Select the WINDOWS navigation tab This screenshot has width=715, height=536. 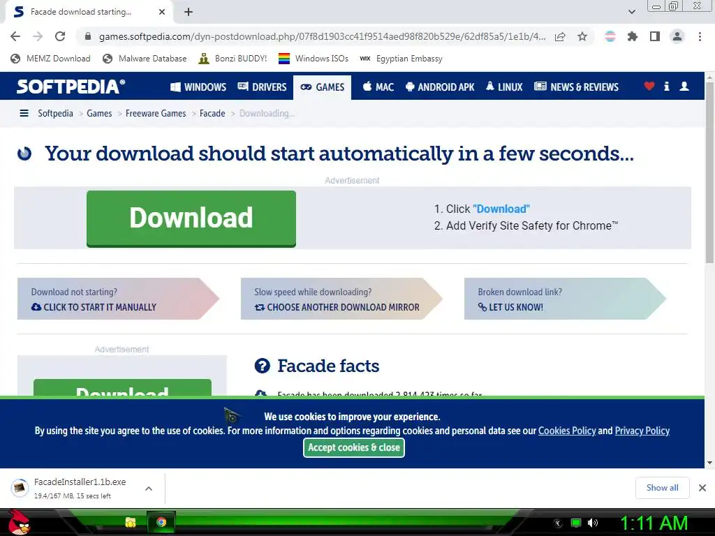click(198, 87)
